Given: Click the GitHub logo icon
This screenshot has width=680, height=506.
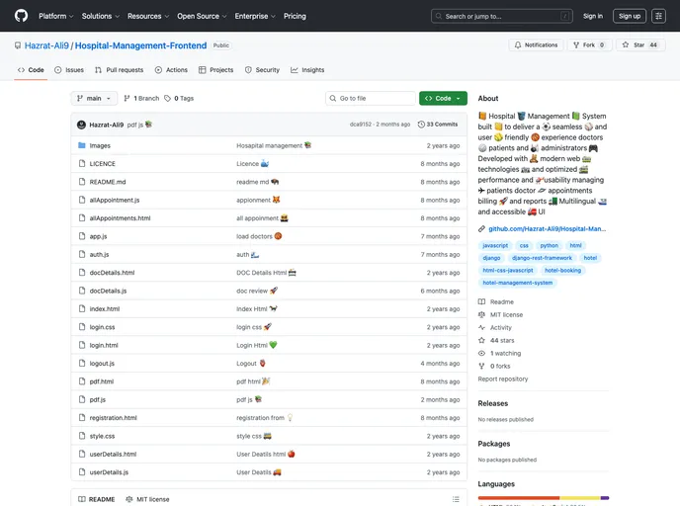Looking at the screenshot, I should [x=21, y=16].
